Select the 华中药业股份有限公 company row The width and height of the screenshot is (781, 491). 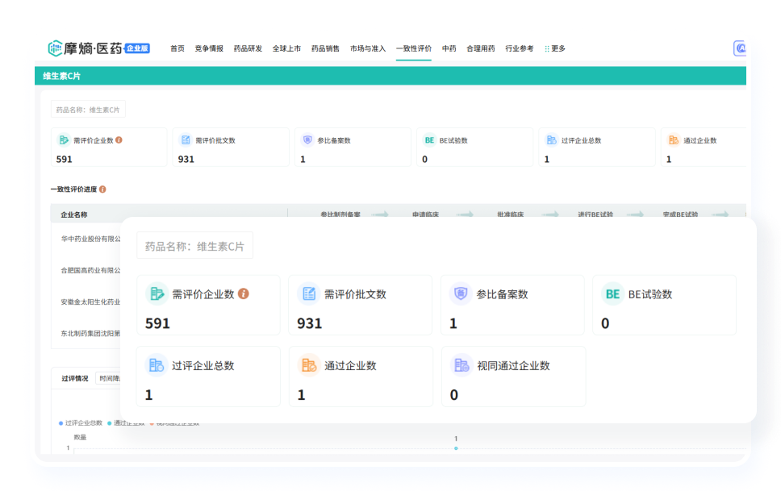90,239
